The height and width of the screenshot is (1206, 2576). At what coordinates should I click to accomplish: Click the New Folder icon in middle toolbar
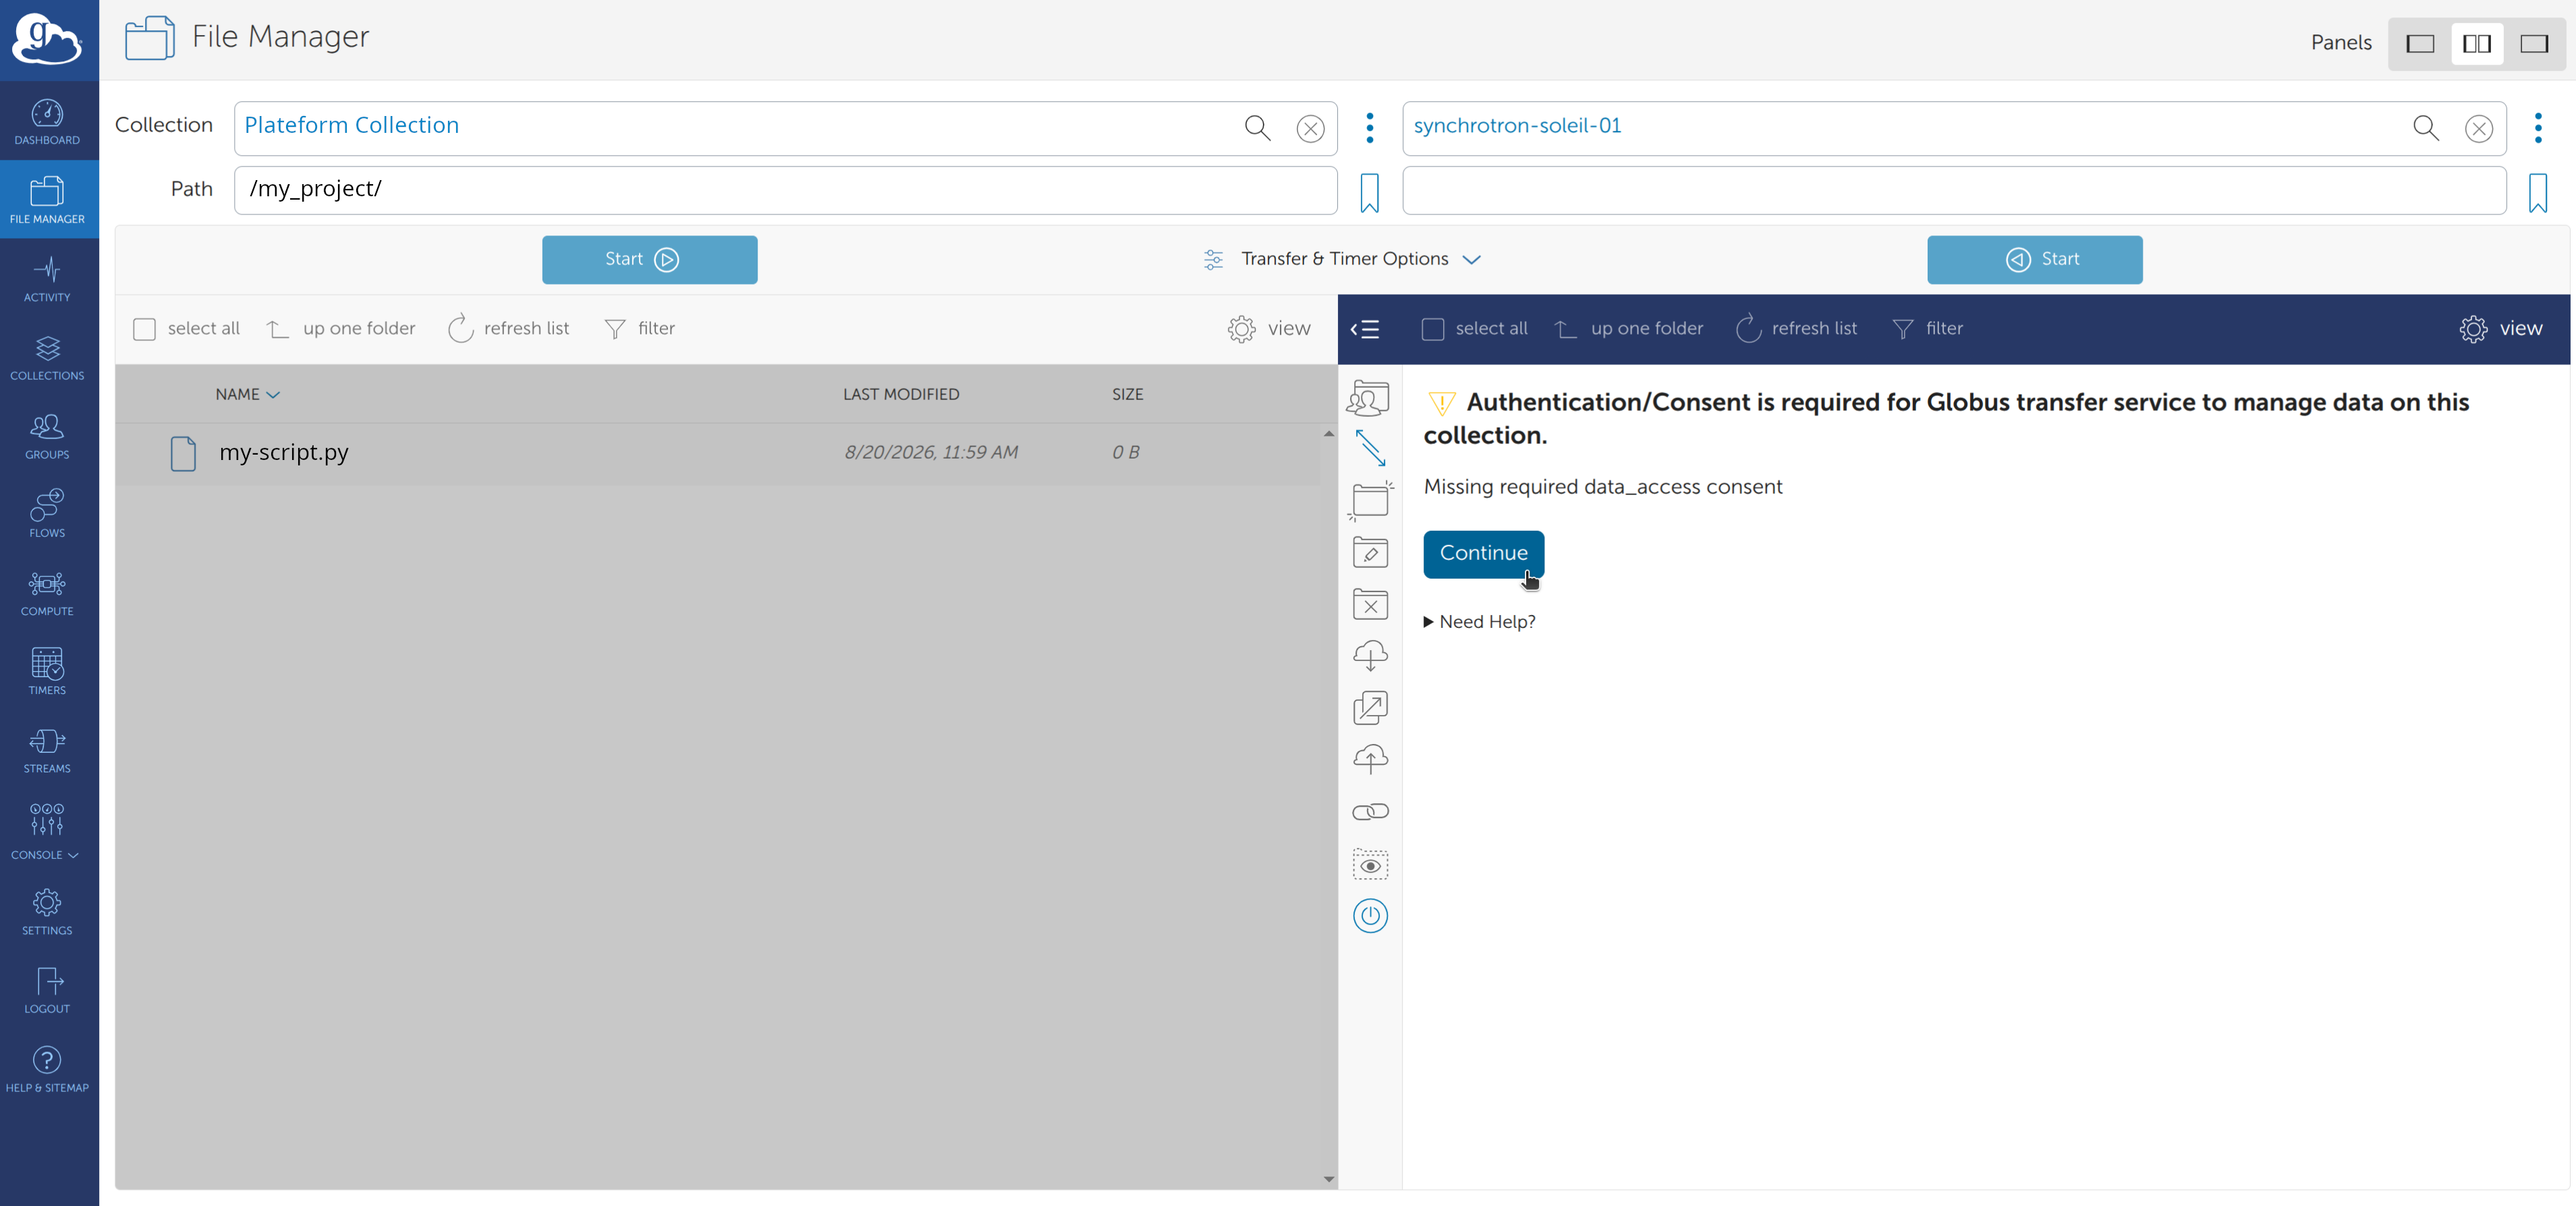click(x=1370, y=500)
